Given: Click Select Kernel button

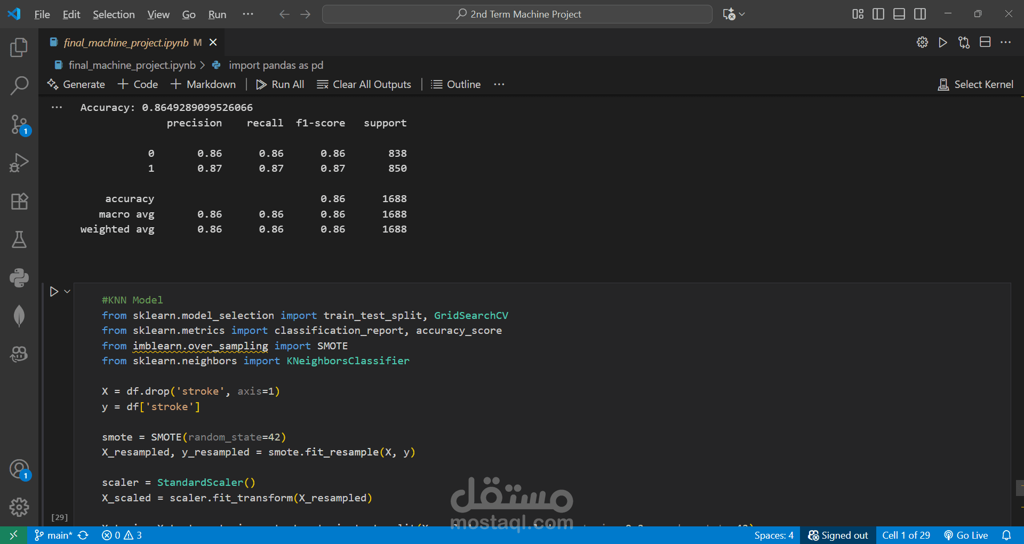Looking at the screenshot, I should tap(975, 84).
